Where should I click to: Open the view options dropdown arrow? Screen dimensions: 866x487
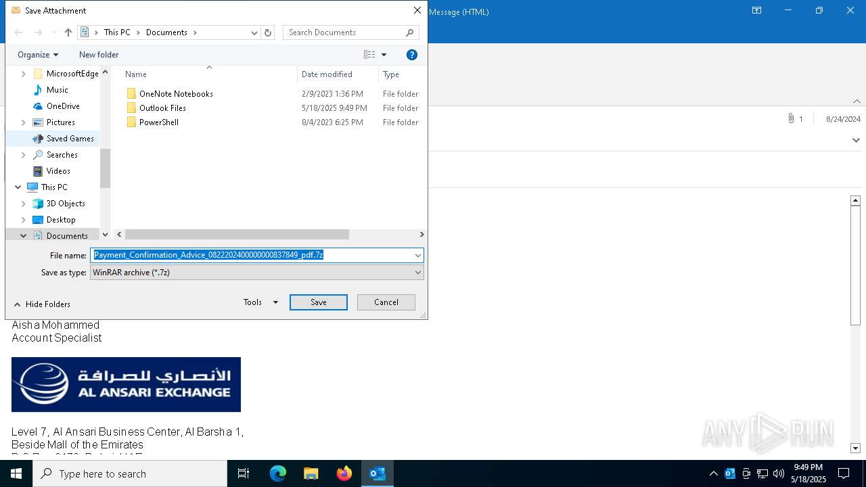(384, 55)
